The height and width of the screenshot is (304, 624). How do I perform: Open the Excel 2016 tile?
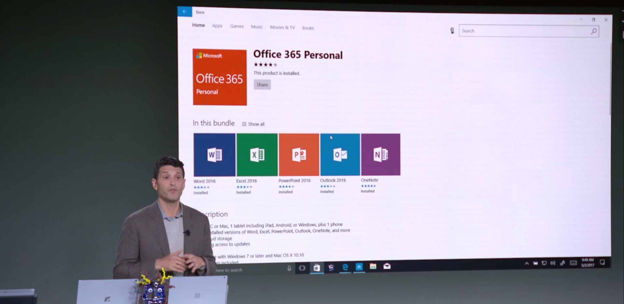click(x=257, y=155)
